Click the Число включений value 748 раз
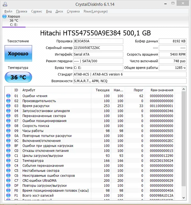 coord(173,61)
